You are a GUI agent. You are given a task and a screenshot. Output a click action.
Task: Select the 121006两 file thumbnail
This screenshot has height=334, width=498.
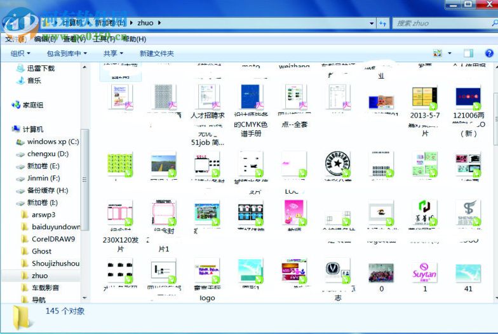point(468,97)
